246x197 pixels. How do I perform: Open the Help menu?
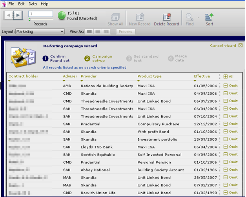[x=45, y=4]
